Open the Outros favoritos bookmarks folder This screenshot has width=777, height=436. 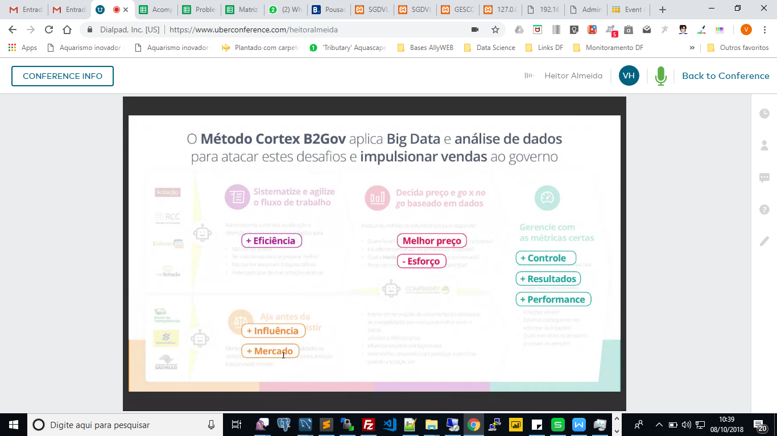(738, 48)
